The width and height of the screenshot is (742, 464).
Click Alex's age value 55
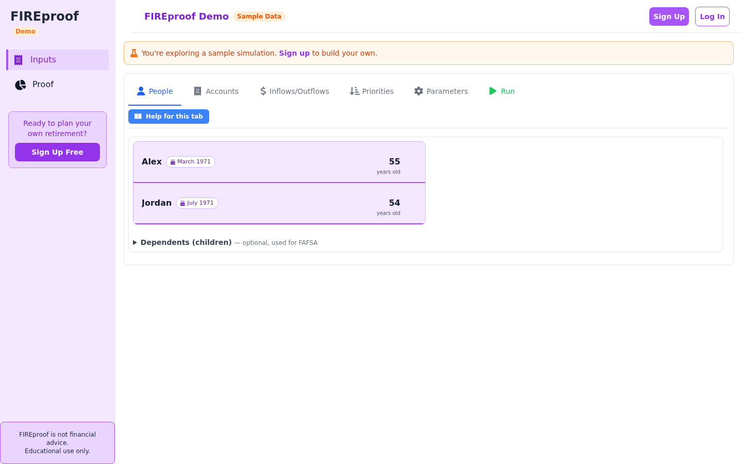[x=395, y=162]
